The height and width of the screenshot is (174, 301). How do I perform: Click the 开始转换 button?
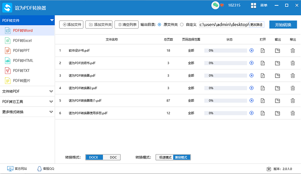point(283,25)
